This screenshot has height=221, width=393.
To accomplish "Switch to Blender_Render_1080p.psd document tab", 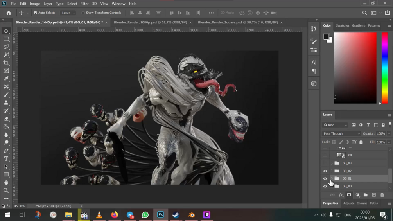I will [x=150, y=22].
